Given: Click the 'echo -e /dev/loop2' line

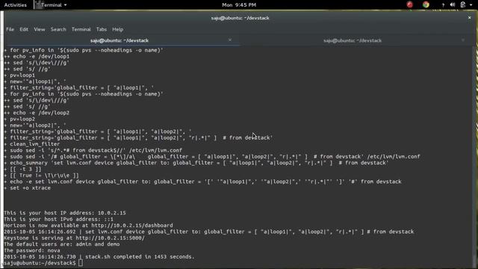Looking at the screenshot, I should (x=37, y=113).
